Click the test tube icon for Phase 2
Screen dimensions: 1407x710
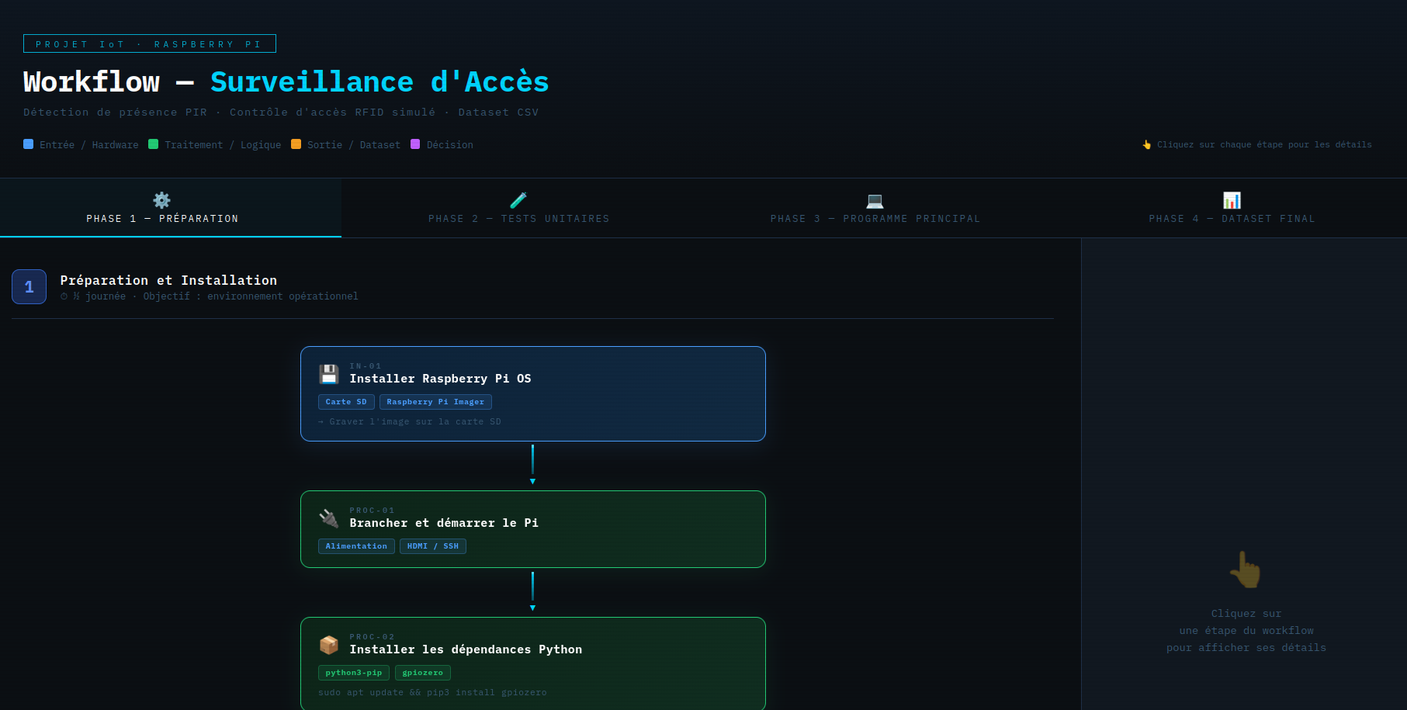(x=518, y=200)
